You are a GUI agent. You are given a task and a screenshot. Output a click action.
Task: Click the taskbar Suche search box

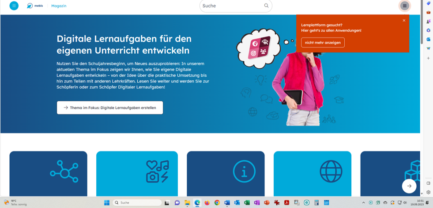(137, 203)
